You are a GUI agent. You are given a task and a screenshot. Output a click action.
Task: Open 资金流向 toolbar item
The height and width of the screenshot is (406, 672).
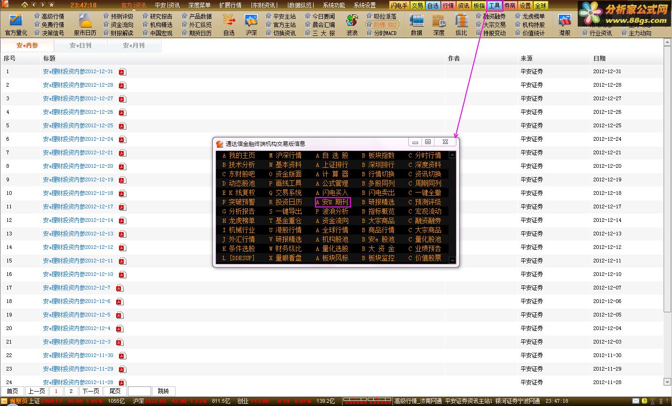tap(118, 25)
